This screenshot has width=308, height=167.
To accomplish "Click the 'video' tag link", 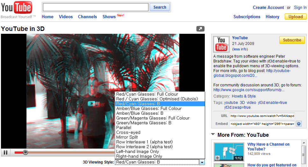I will point(251,103).
